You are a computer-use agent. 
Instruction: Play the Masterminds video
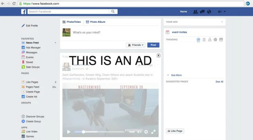[x=69, y=132]
